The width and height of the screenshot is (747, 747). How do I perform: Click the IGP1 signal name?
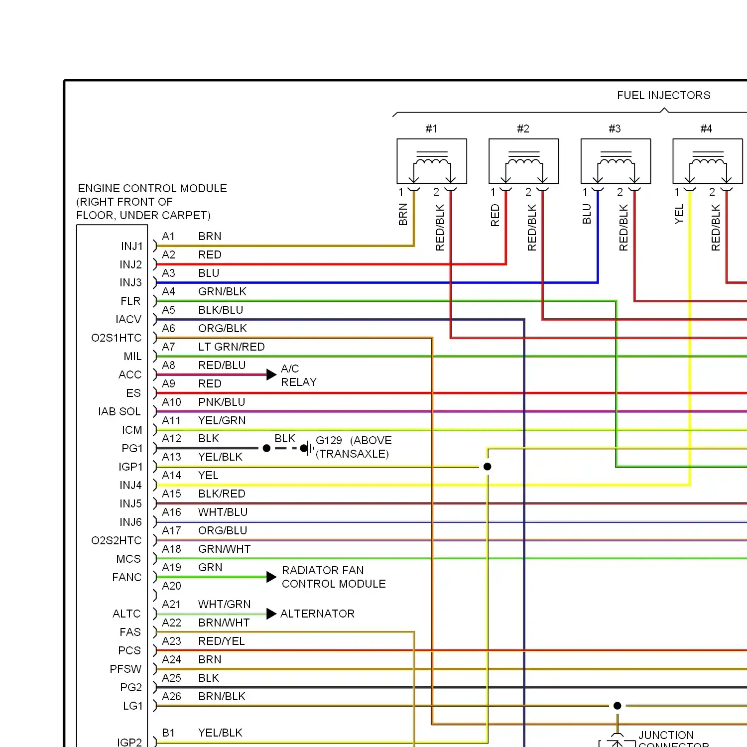tap(130, 467)
